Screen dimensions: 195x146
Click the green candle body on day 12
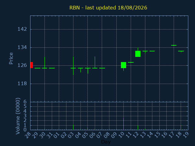pyautogui.click(x=138, y=54)
